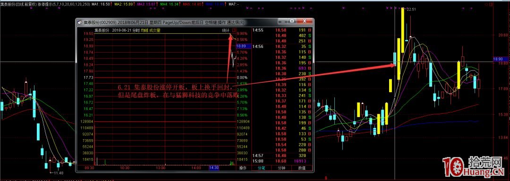
Task: Click the 14:00 time axis label
Action: click(x=196, y=168)
